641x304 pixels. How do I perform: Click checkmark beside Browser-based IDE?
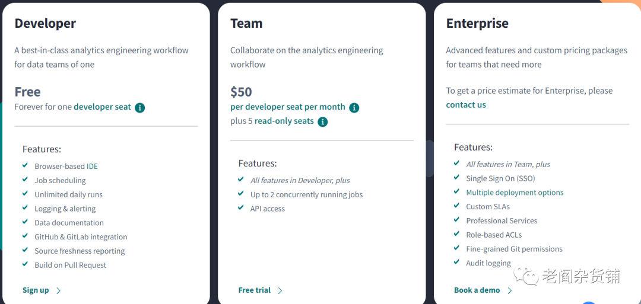[x=26, y=166]
